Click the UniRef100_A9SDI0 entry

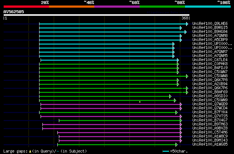(x=210, y=96)
